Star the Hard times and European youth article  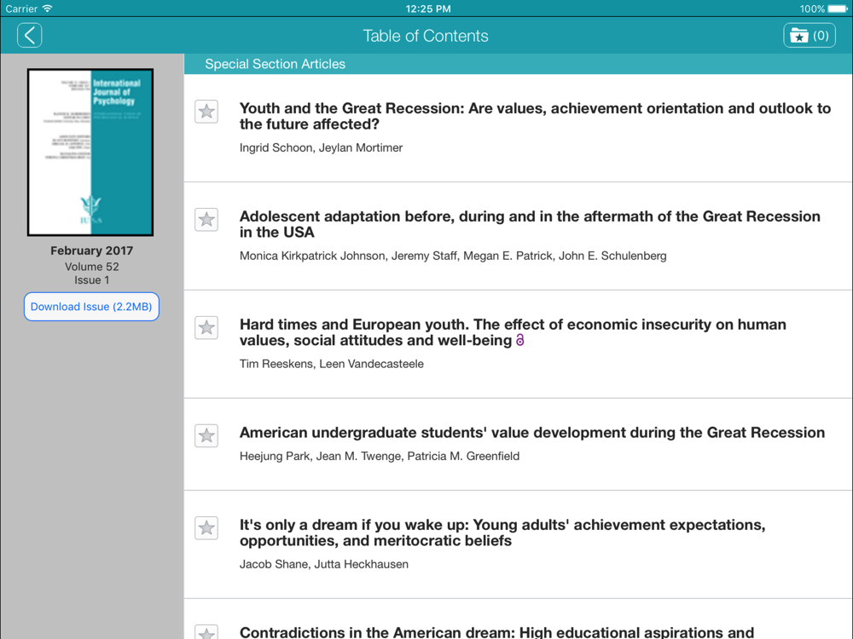pyautogui.click(x=206, y=328)
